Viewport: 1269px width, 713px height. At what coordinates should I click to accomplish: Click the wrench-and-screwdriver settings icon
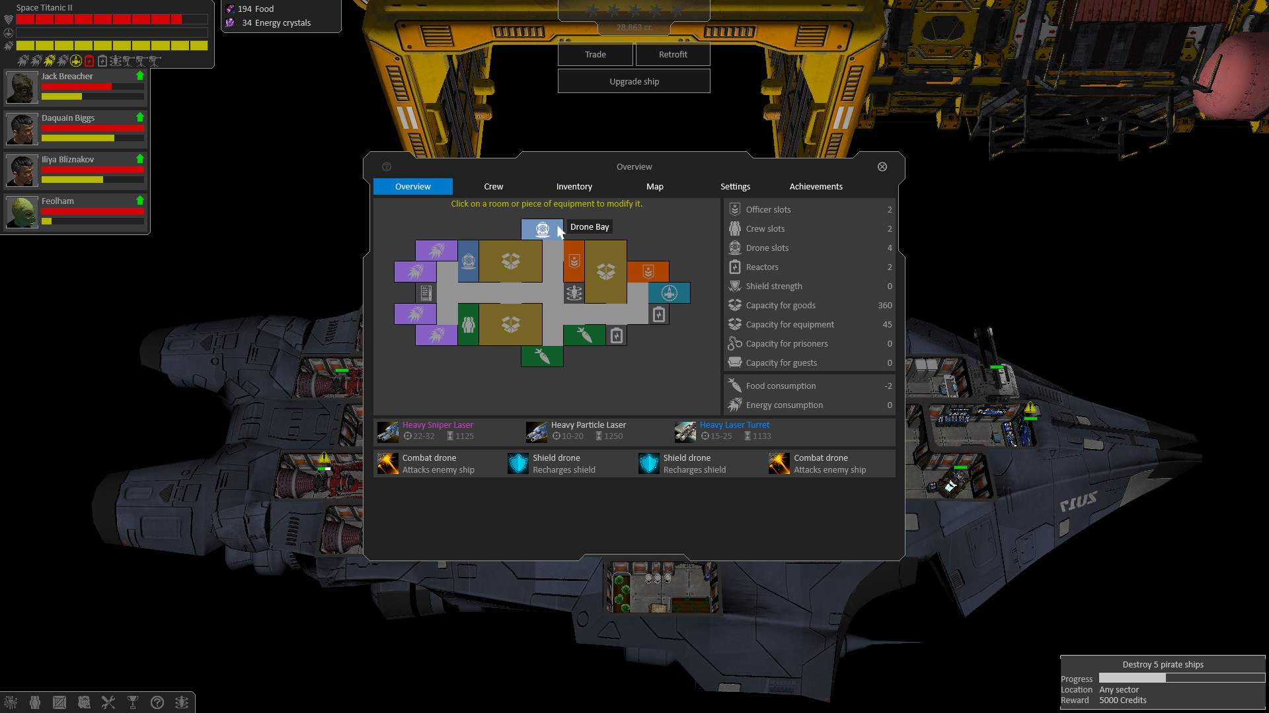tap(108, 702)
